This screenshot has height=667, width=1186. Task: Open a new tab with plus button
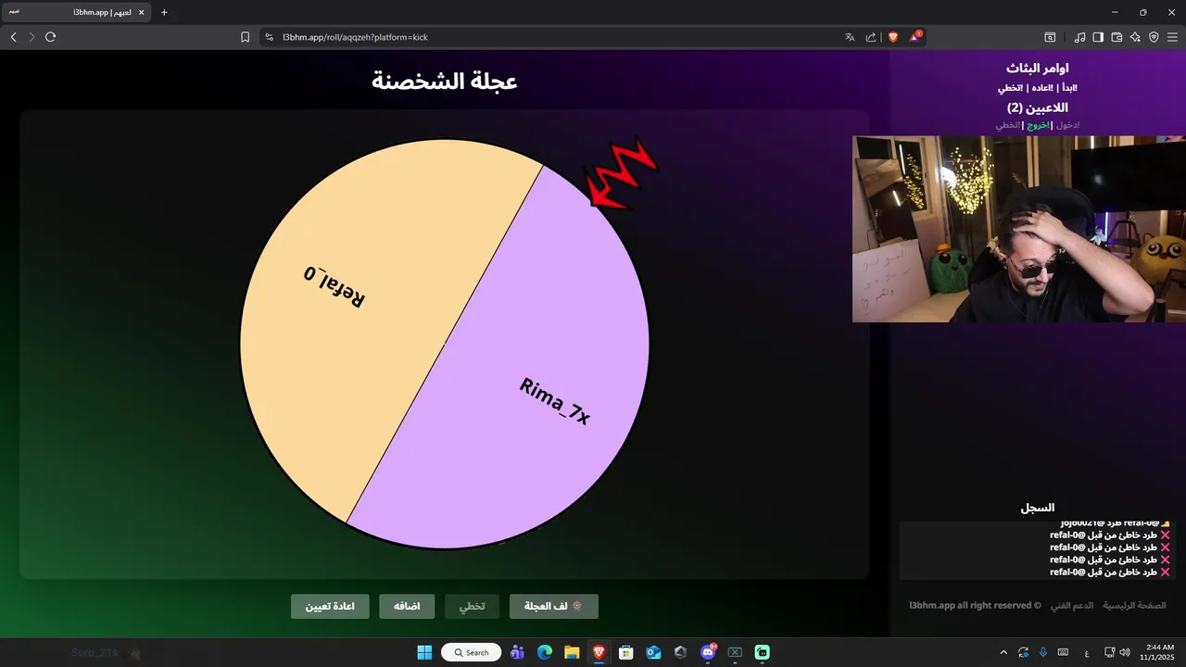(164, 13)
